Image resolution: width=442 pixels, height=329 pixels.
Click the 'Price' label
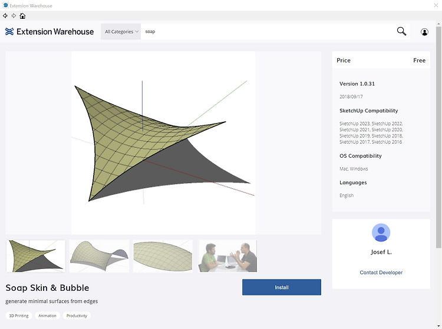(344, 60)
